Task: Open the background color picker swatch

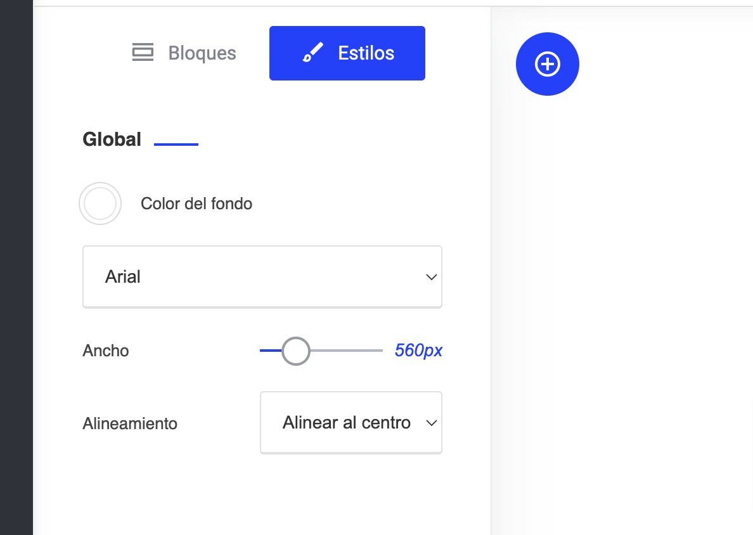Action: [x=100, y=203]
